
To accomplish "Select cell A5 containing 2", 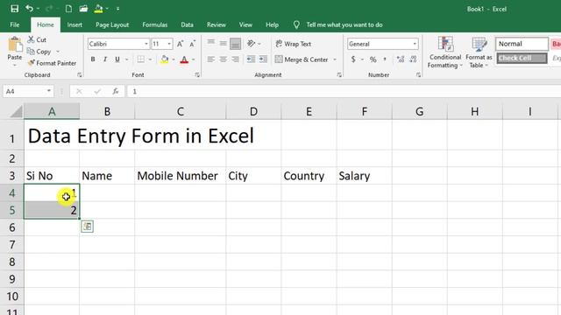I will [x=52, y=210].
